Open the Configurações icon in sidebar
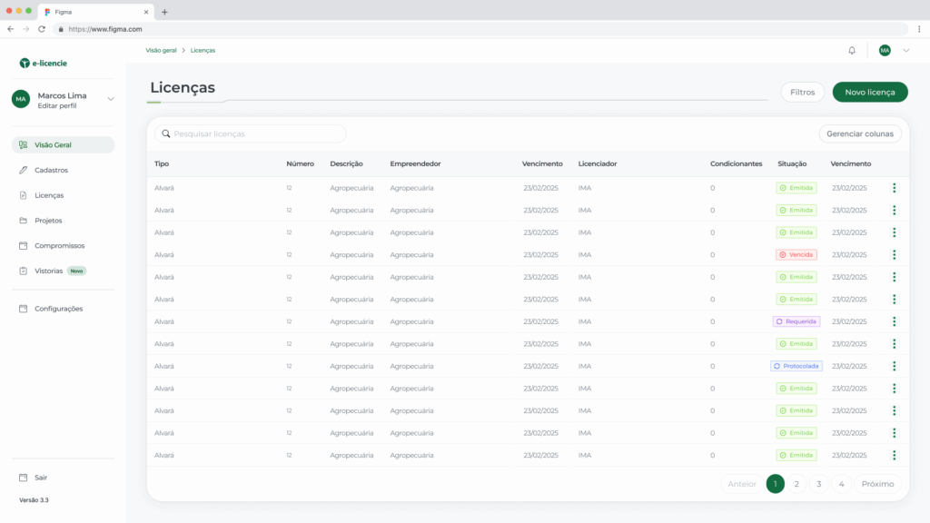Viewport: 930px width, 523px height. pos(23,309)
